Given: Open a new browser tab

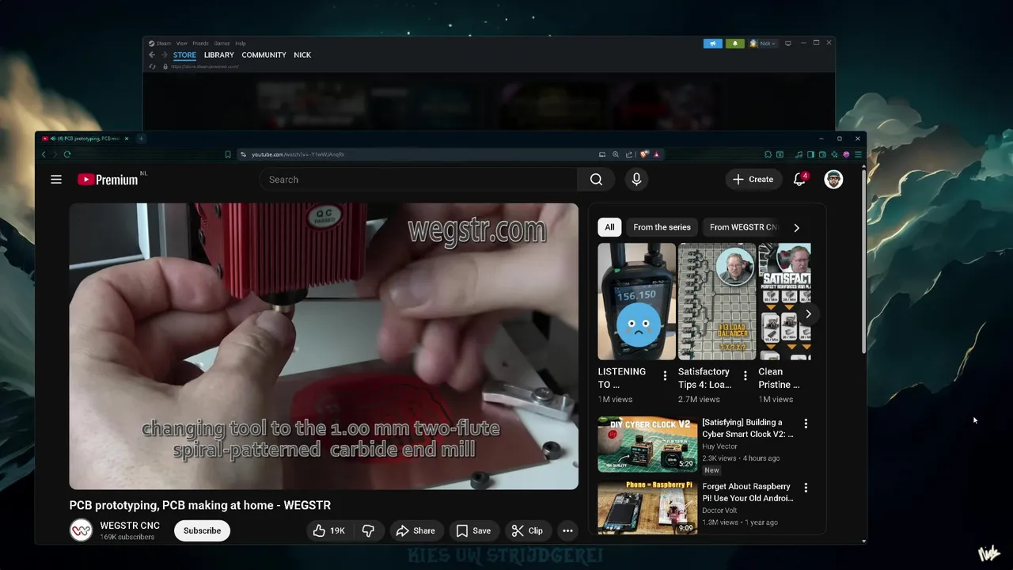Looking at the screenshot, I should click(x=141, y=139).
